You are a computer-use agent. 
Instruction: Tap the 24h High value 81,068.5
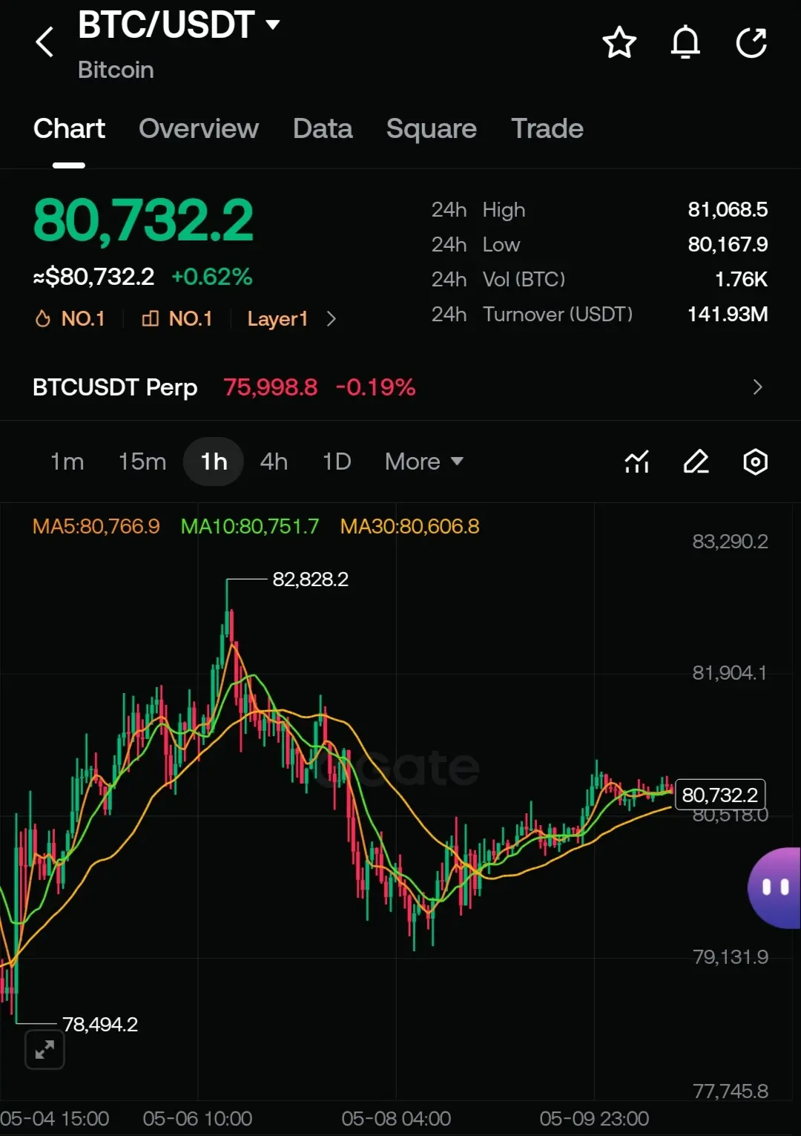pyautogui.click(x=728, y=210)
